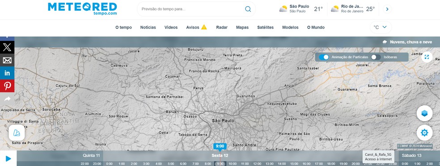Click the Meteored tempo.com logo
This screenshot has width=440, height=166.
click(82, 8)
